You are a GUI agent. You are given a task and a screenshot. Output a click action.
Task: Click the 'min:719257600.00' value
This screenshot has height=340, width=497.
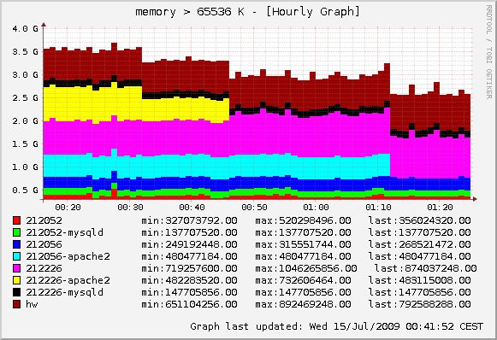[x=189, y=268]
